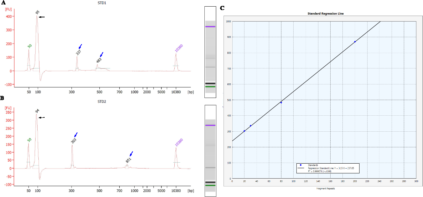The width and height of the screenshot is (423, 197).
Task: Click the 1000 x-axis tick in STD2
Action: tap(134, 191)
